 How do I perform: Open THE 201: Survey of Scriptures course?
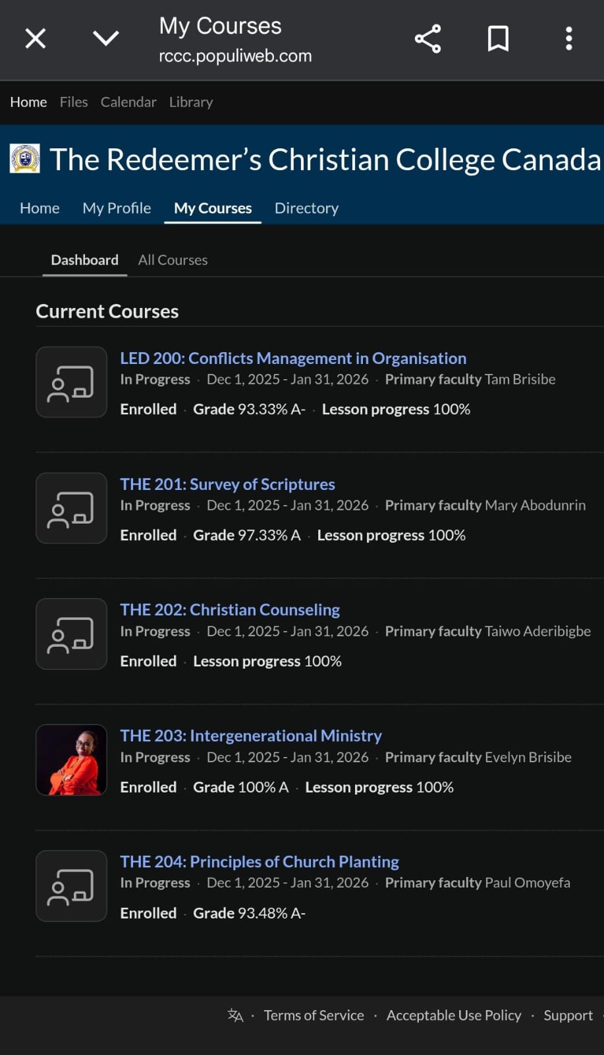tap(227, 484)
